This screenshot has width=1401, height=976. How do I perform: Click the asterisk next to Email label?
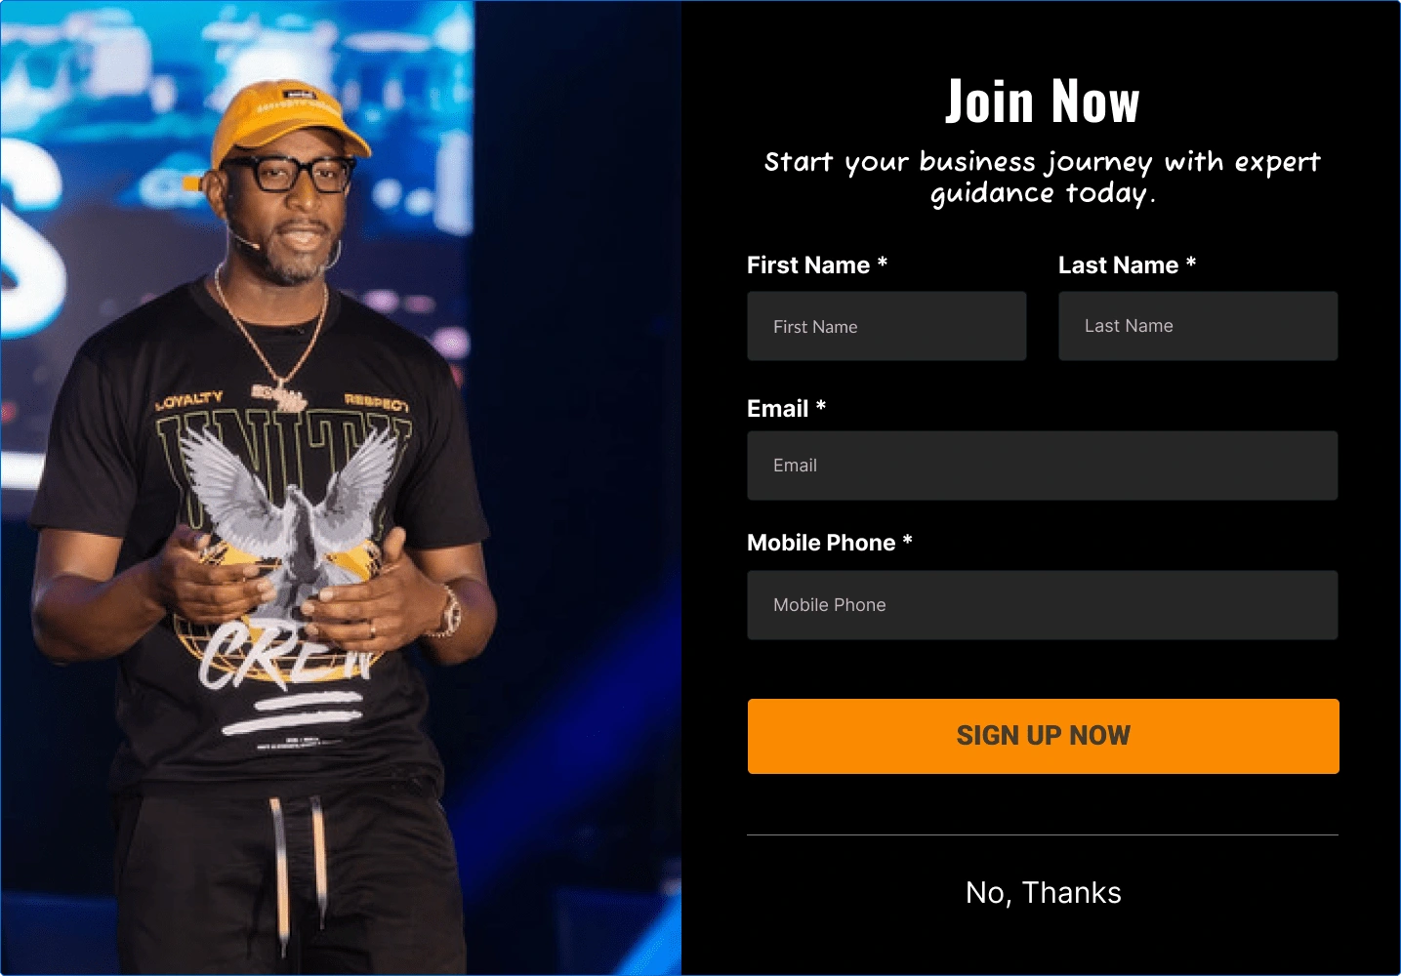(x=821, y=406)
